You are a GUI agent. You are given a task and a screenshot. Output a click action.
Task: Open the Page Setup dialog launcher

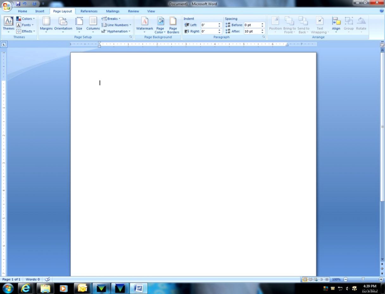tap(130, 37)
